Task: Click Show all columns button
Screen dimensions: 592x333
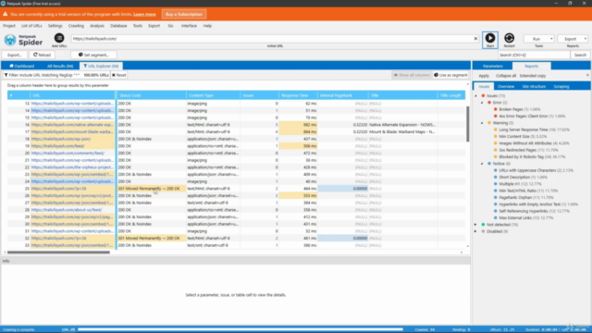Action: pyautogui.click(x=412, y=75)
